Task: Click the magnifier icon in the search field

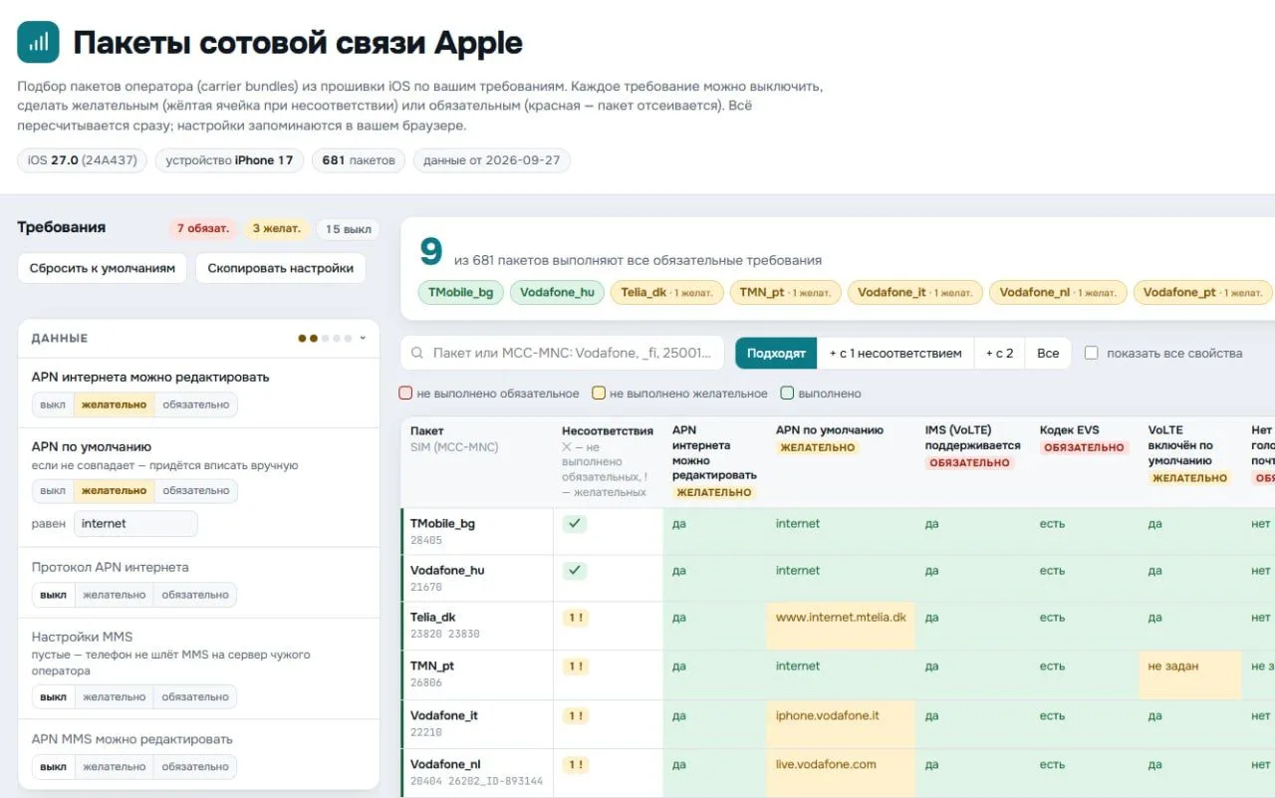Action: [417, 354]
